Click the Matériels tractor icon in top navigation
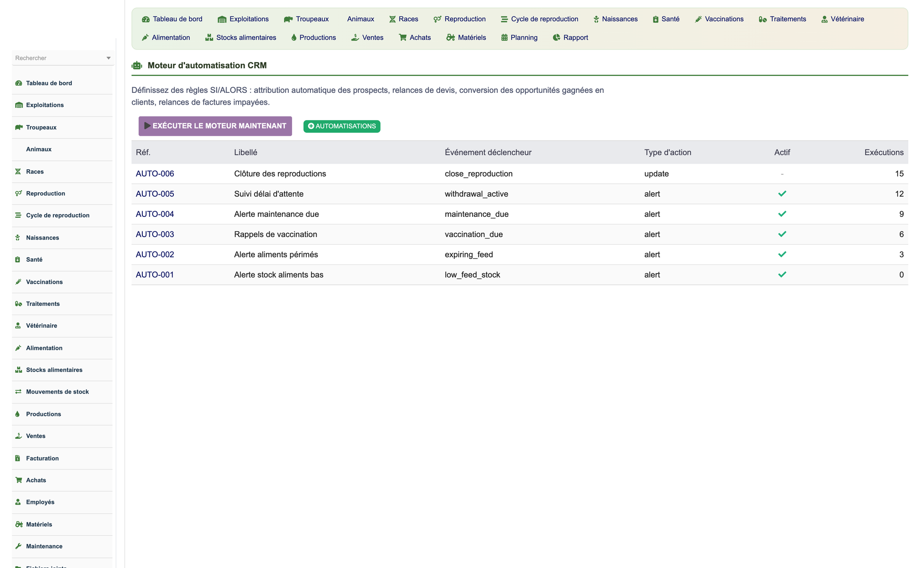The height and width of the screenshot is (568, 917). pos(450,38)
